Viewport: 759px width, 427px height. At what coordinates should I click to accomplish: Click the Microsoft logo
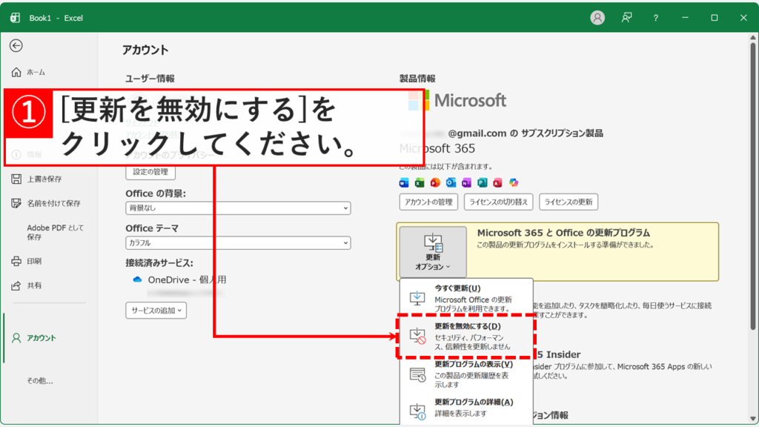[x=457, y=100]
